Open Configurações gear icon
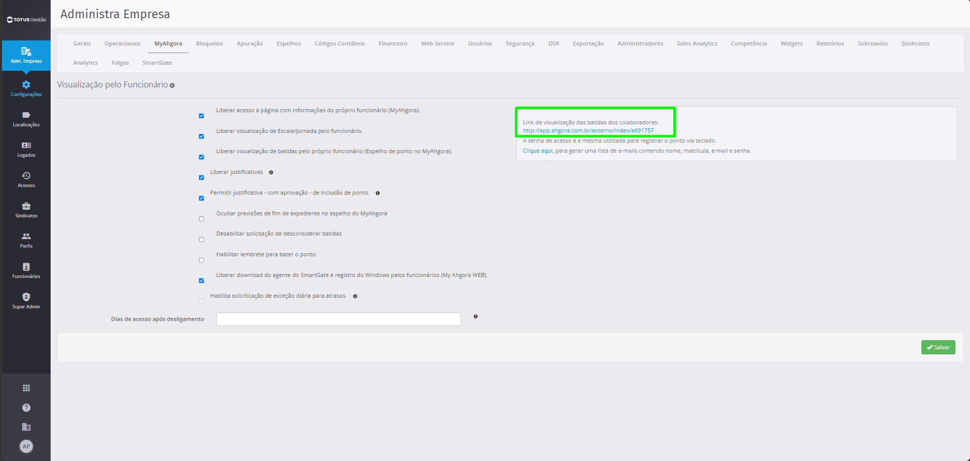The width and height of the screenshot is (970, 461). coord(26,85)
